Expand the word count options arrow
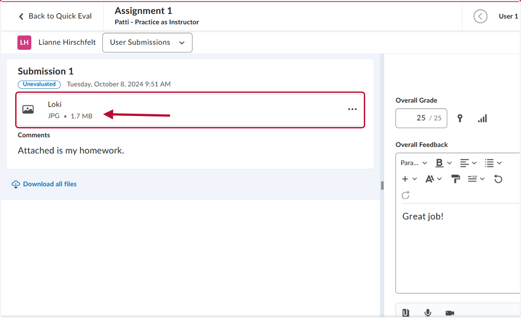521x318 pixels. click(482, 179)
